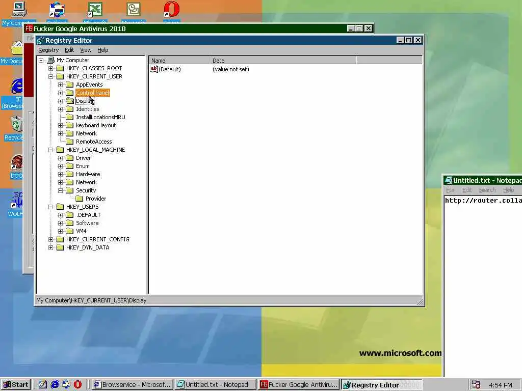Open the Start menu
The width and height of the screenshot is (522, 391).
click(16, 385)
